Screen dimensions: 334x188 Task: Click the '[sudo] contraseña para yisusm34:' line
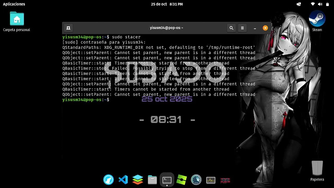(x=104, y=42)
